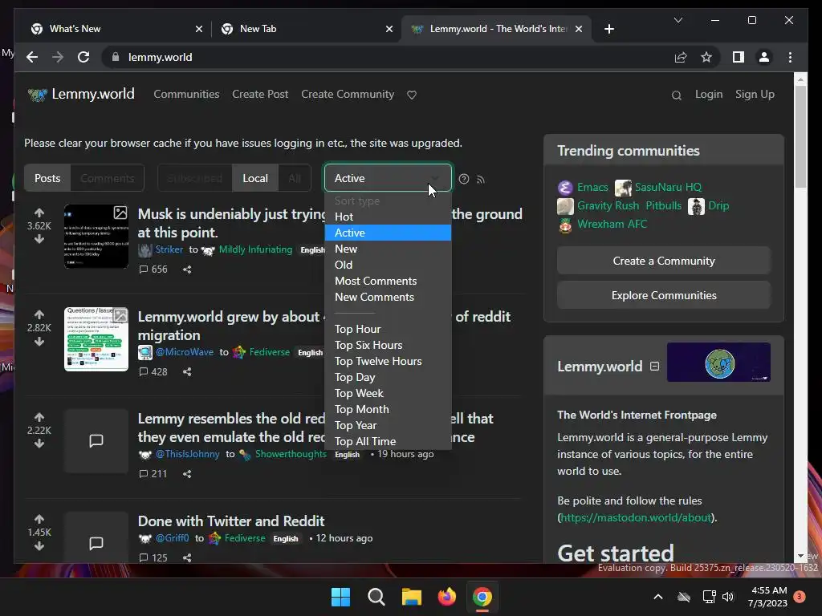Switch to the New Tab tab
Viewport: 822px width, 616px height.
click(307, 29)
